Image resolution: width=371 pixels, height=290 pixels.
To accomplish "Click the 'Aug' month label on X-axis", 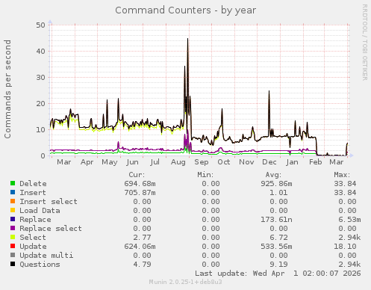I will 178,162.
